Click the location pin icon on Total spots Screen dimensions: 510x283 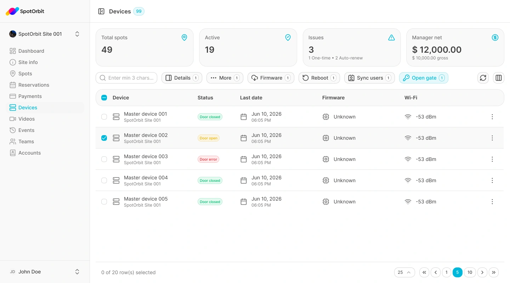tap(184, 37)
